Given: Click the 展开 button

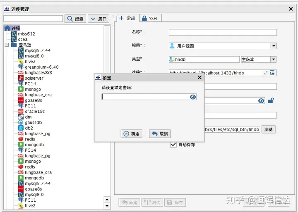Looking at the screenshot, I should [99, 19].
